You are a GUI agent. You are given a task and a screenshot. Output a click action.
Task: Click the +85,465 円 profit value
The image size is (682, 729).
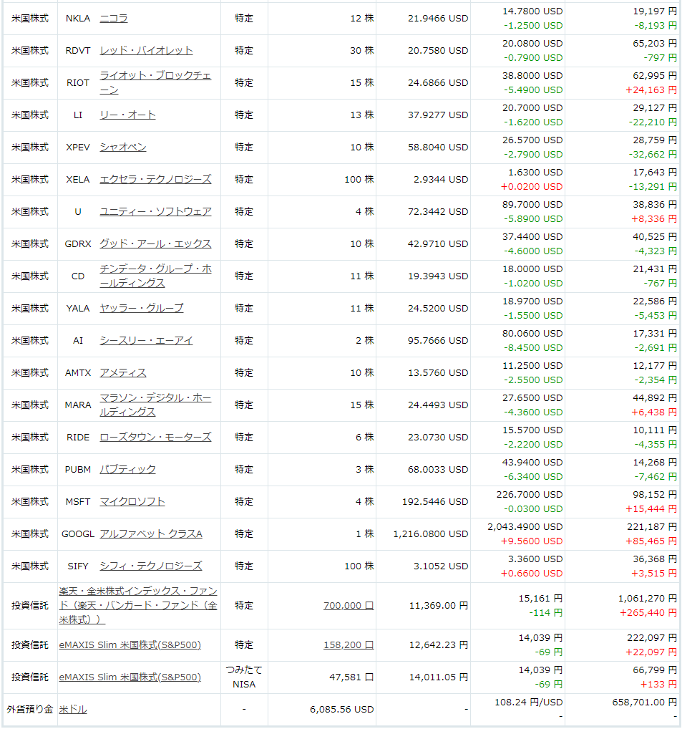tap(651, 541)
